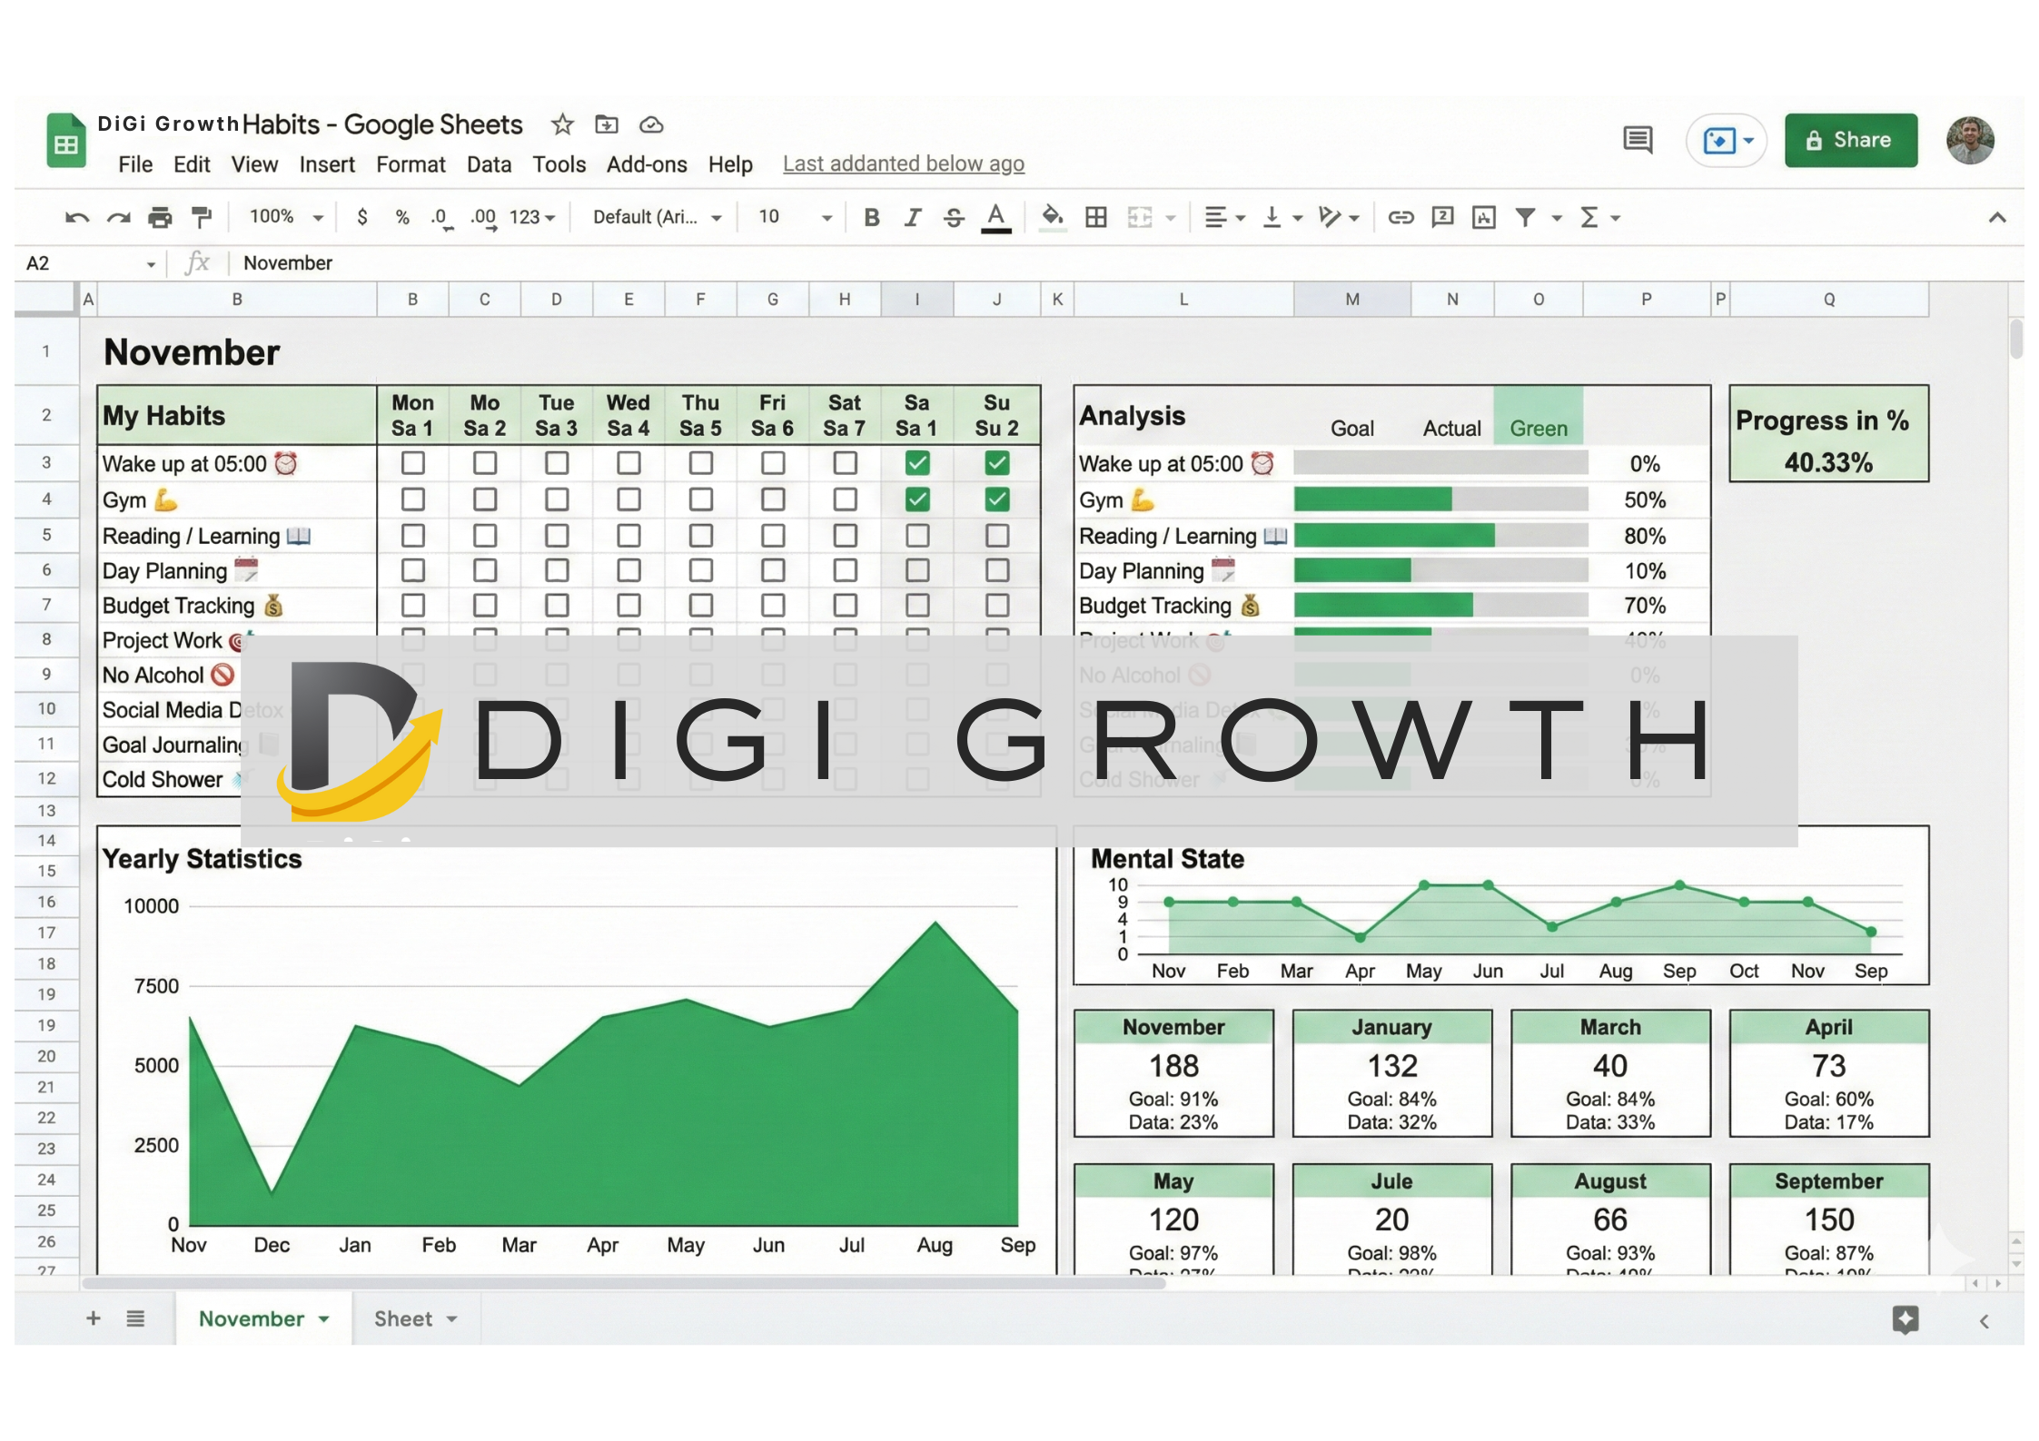This screenshot has height=1441, width=2039.
Task: Check Wake up box for Mon
Action: point(412,463)
